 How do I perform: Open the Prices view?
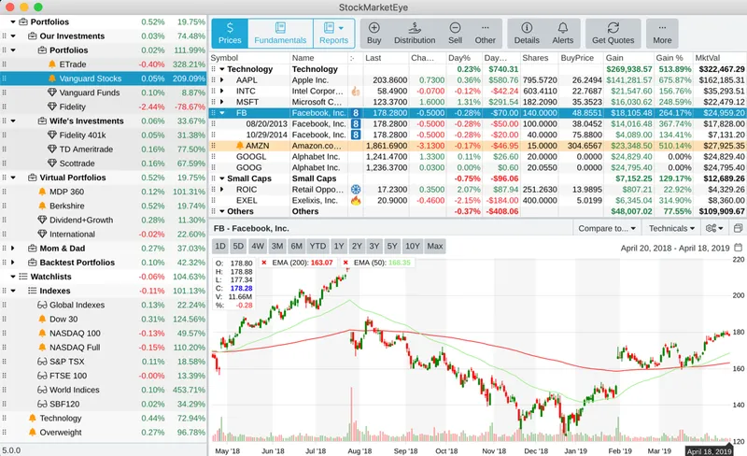click(230, 34)
